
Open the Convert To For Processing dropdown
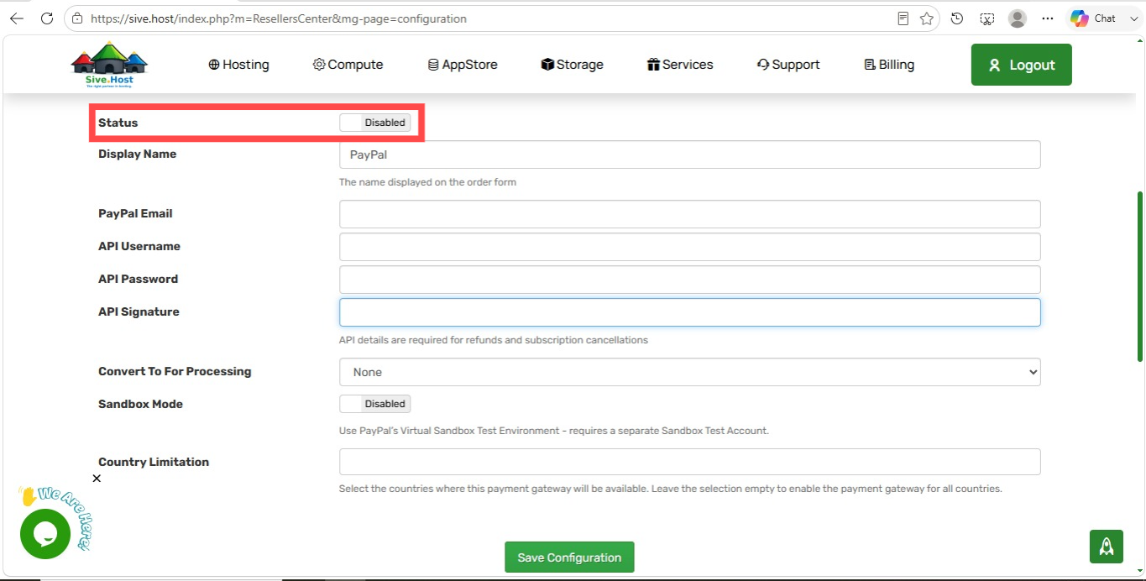click(x=690, y=372)
